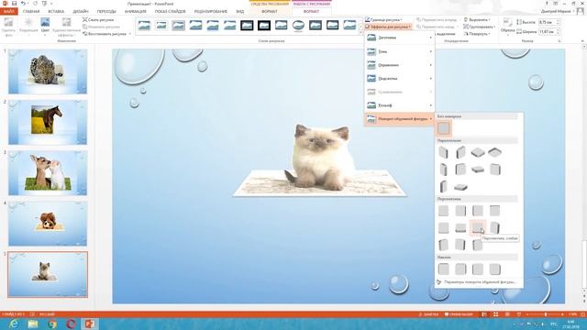
Task: Select first preset in the Параллельно group
Action: click(444, 152)
